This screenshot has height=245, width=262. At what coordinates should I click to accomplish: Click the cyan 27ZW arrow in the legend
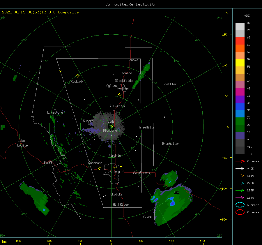(x=240, y=183)
